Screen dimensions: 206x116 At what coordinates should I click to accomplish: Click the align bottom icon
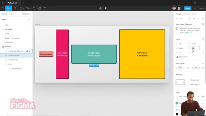(198, 19)
